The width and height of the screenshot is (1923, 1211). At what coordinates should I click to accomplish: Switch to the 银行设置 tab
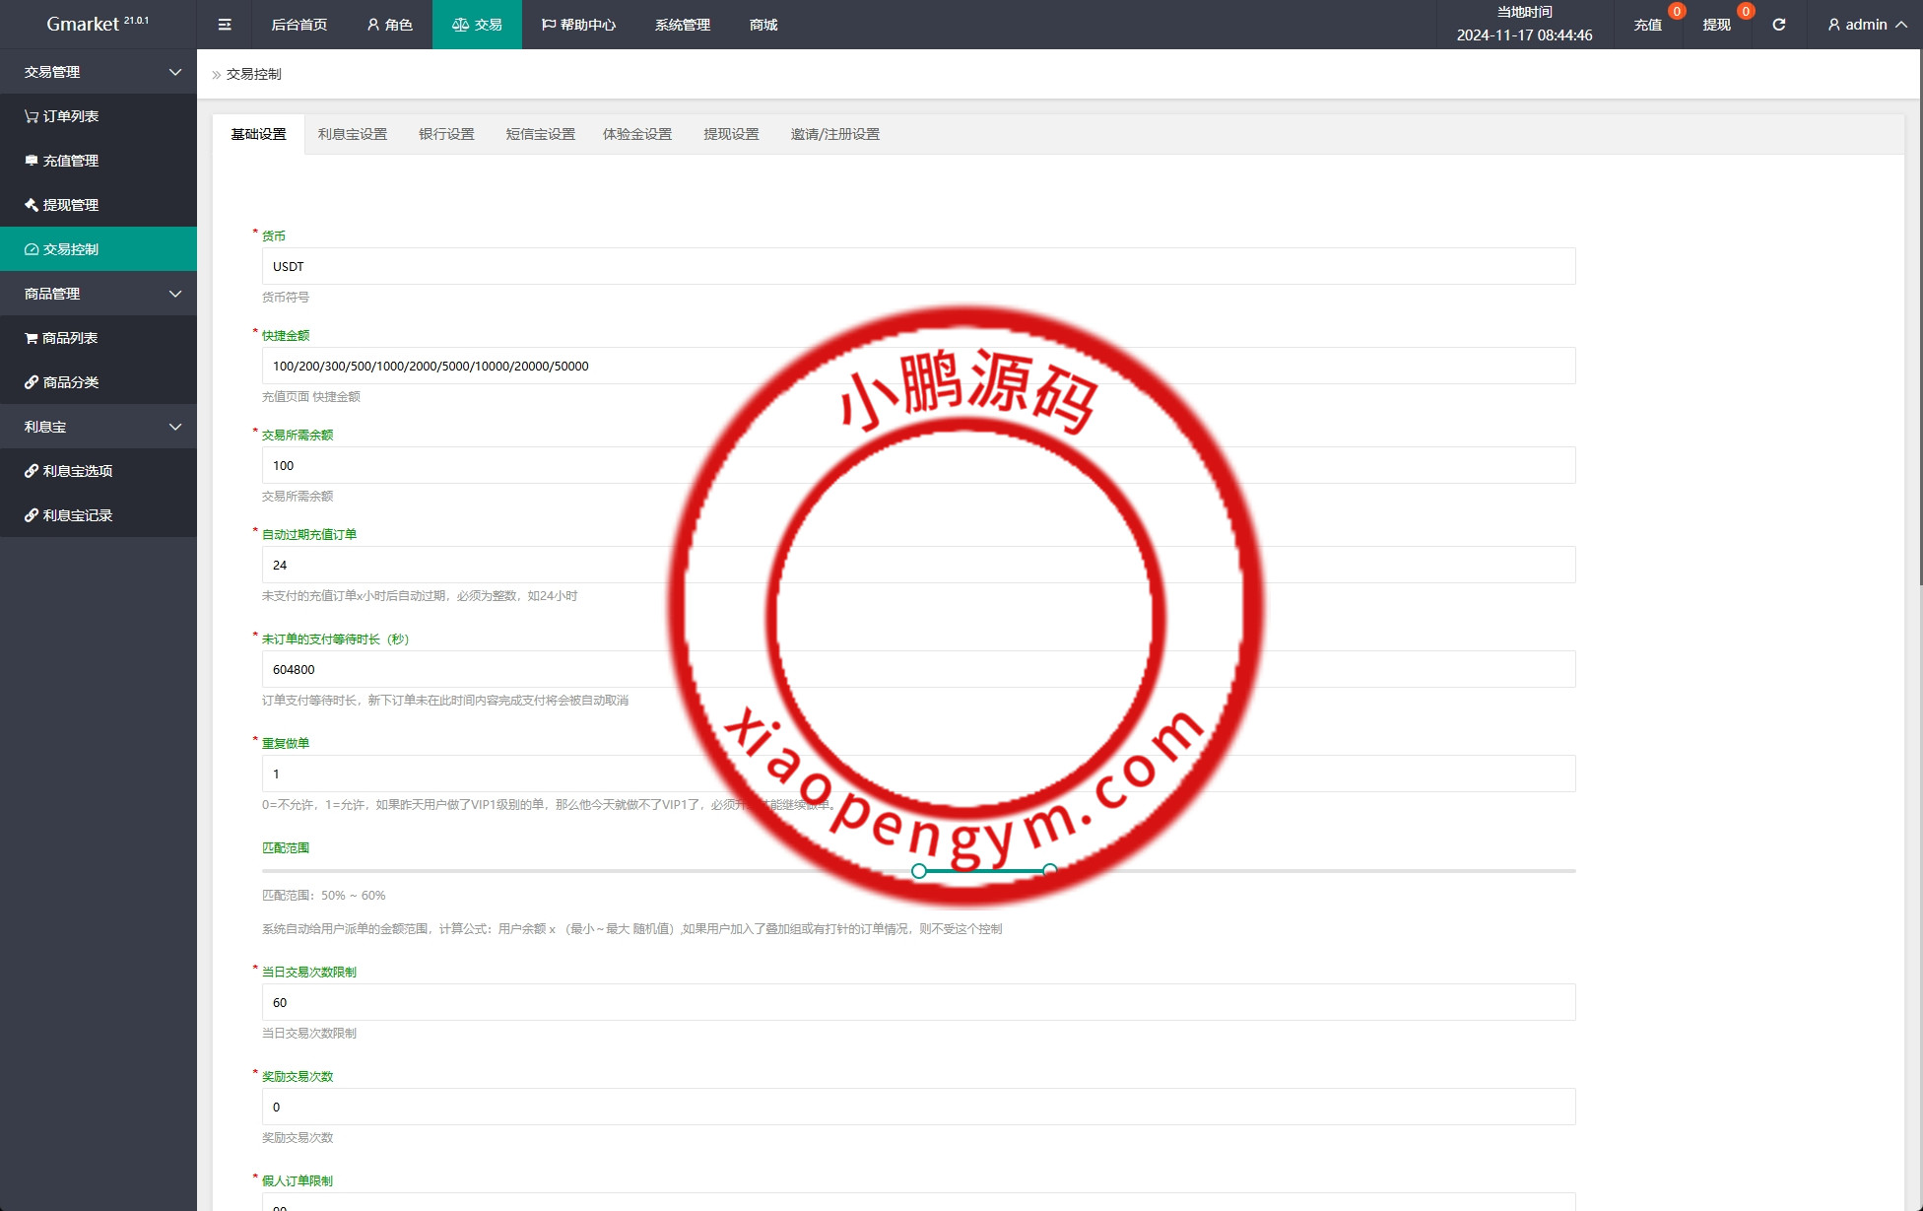[x=446, y=134]
